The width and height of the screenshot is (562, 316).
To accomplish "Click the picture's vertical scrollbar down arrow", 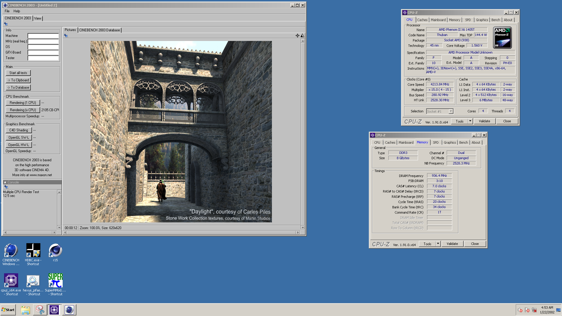I will click(x=303, y=227).
